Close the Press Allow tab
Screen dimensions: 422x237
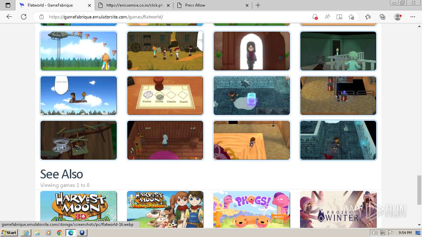click(x=247, y=5)
